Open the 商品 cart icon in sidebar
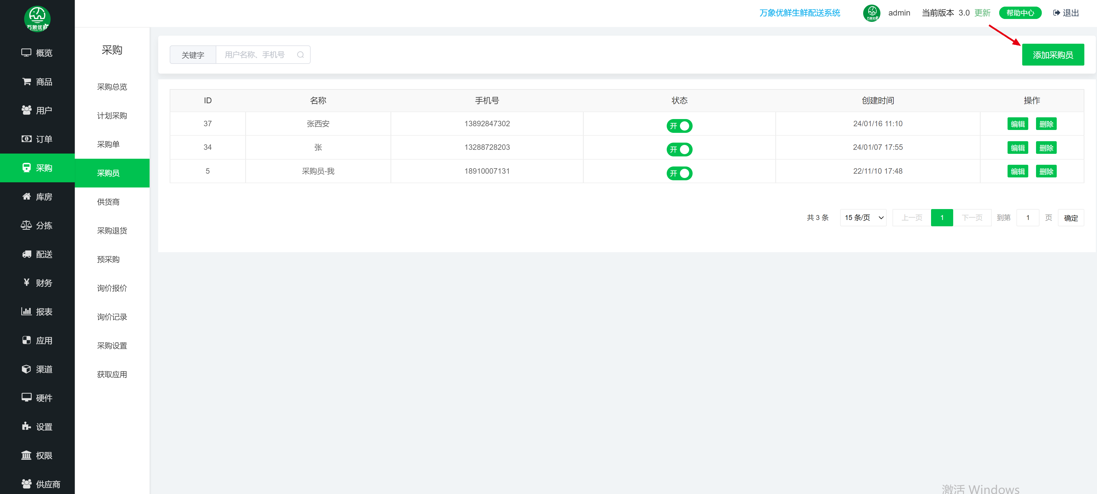 26,81
